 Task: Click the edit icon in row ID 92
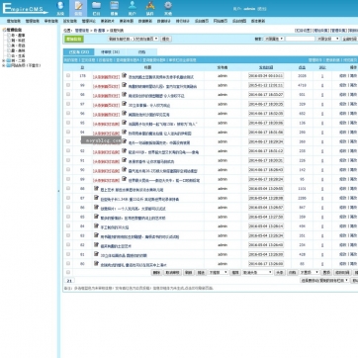point(125,150)
